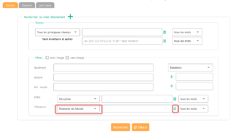Open the thesaurus tree icon in Thésaurus row
Image resolution: width=243 pixels, height=136 pixels.
click(175, 109)
